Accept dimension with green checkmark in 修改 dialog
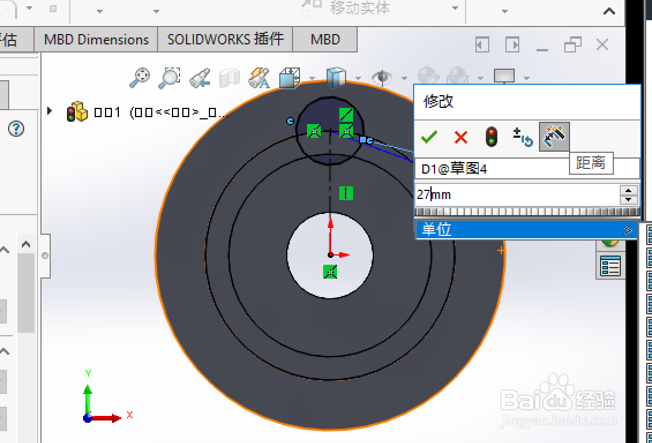The image size is (652, 443). pyautogui.click(x=429, y=137)
